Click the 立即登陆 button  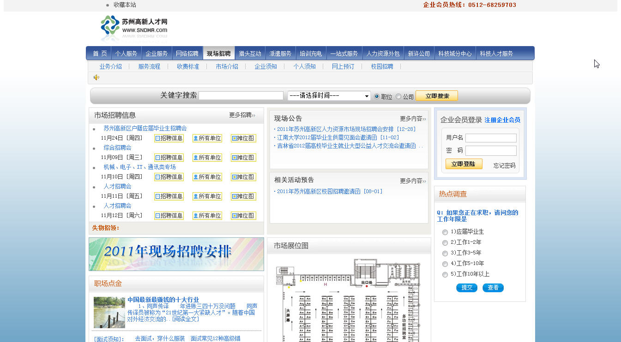pyautogui.click(x=464, y=164)
